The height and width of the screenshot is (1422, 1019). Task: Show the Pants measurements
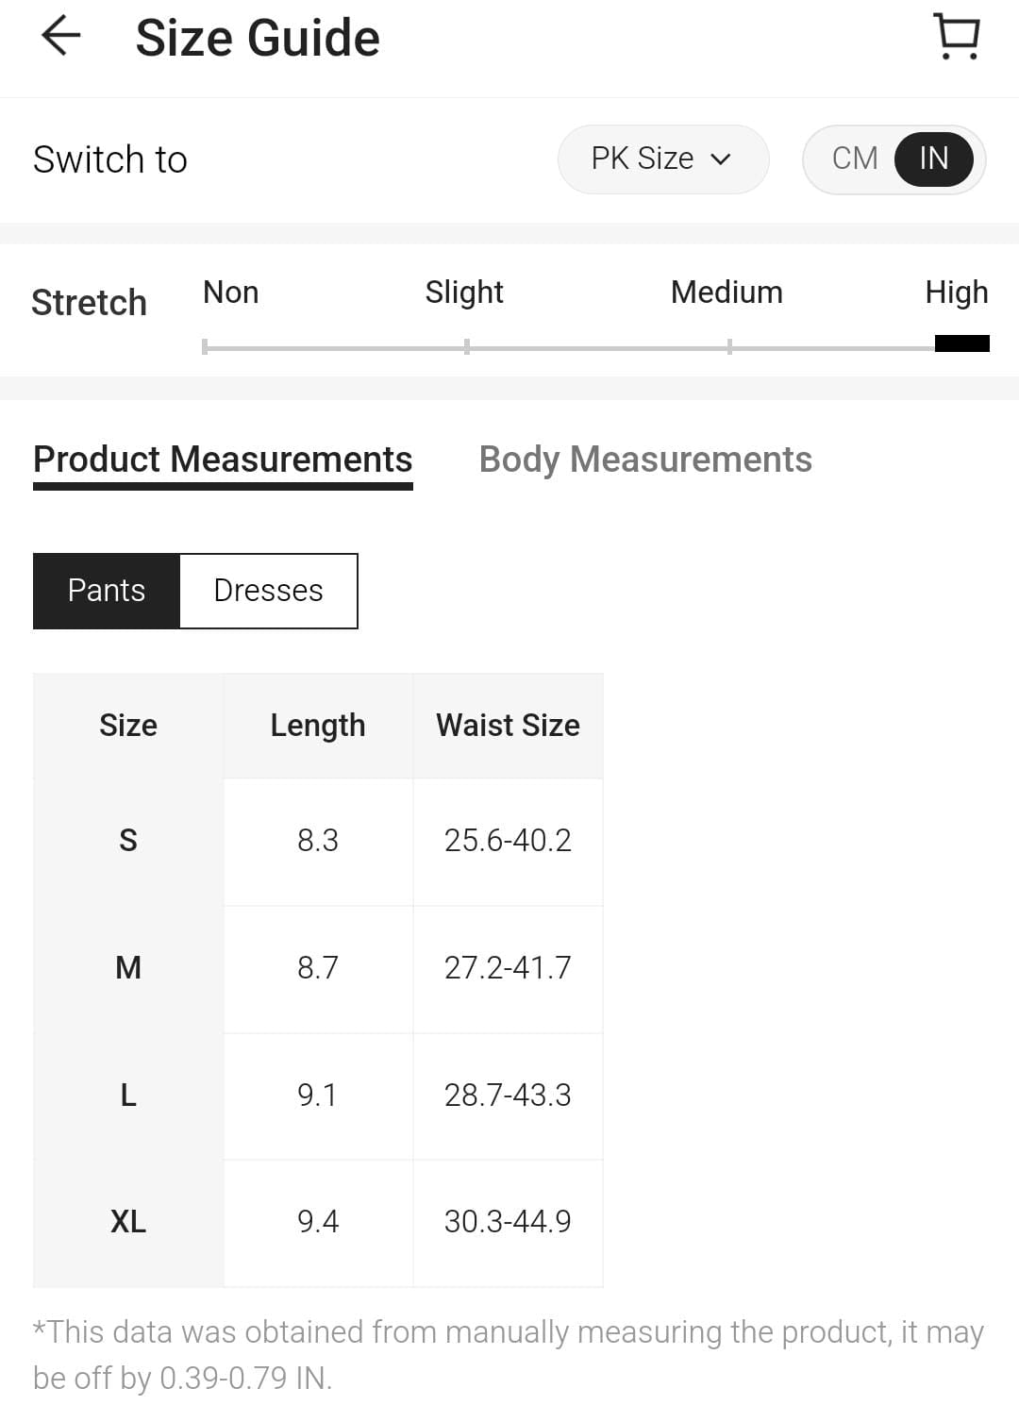tap(107, 591)
